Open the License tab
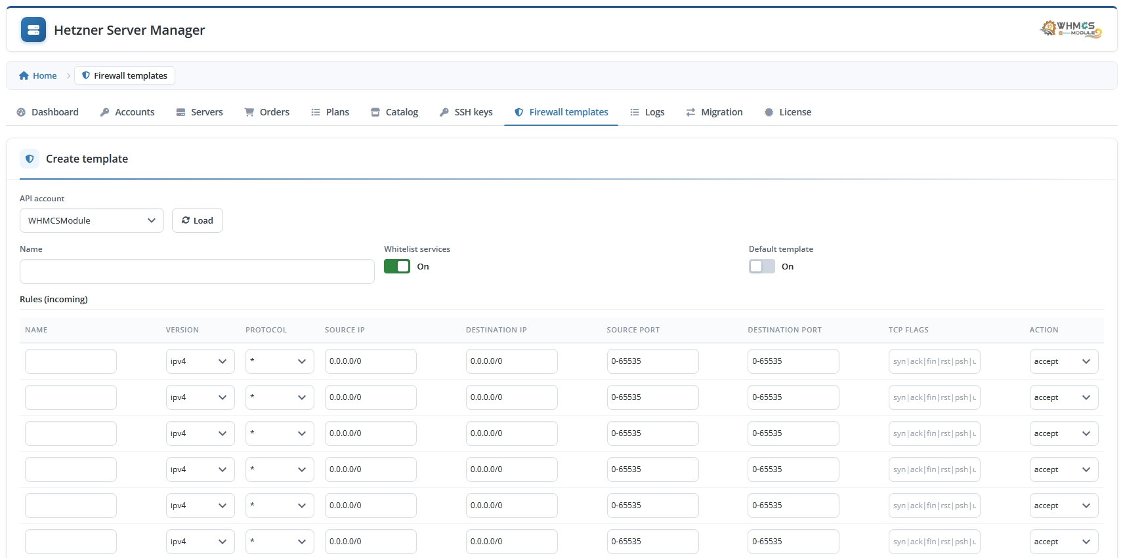This screenshot has width=1123, height=558. (x=788, y=112)
